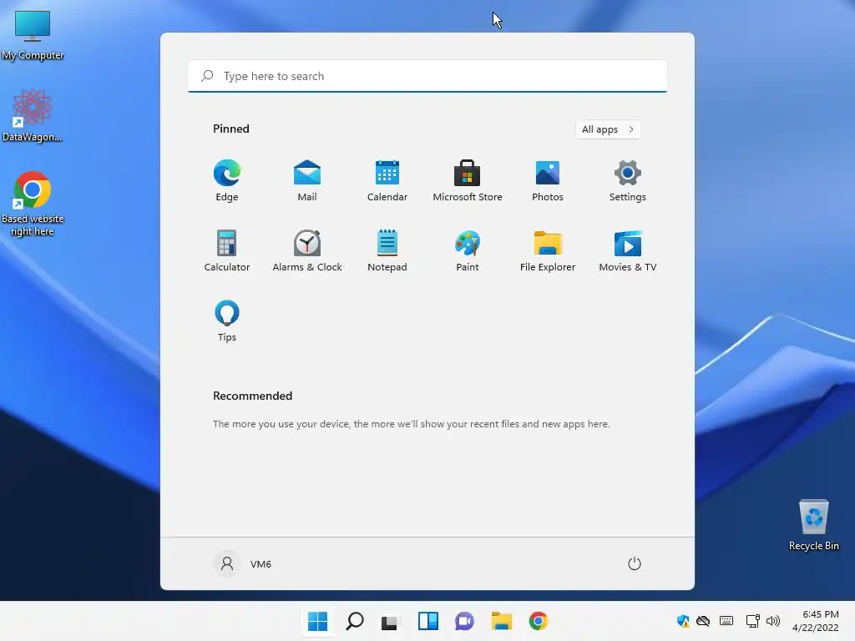Image resolution: width=855 pixels, height=641 pixels.
Task: Open the Edge pinned app
Action: pos(227,181)
